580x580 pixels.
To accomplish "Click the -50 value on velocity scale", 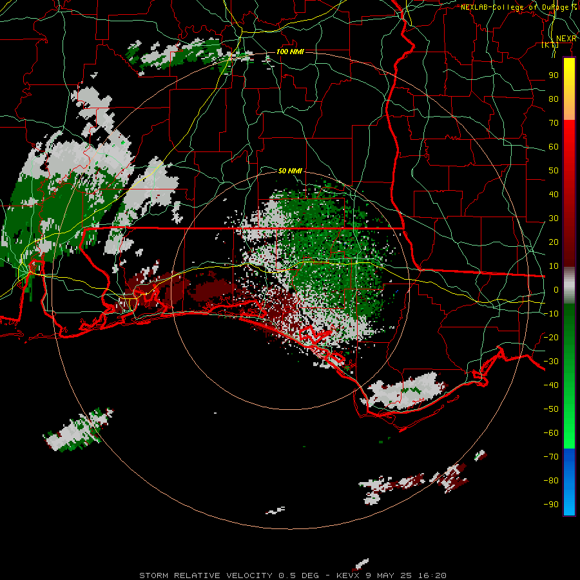I will [551, 409].
